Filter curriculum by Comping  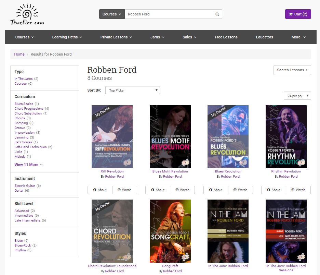(x=21, y=123)
